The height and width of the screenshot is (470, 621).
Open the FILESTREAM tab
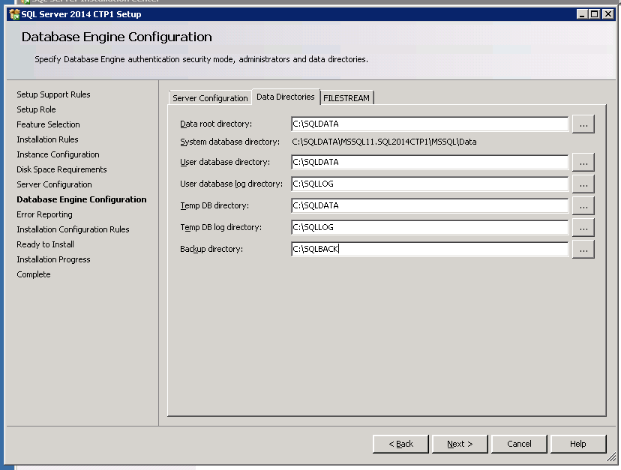pyautogui.click(x=346, y=98)
